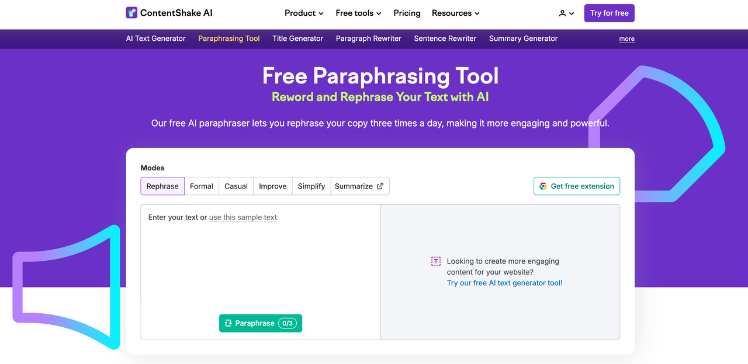This screenshot has width=748, height=364.
Task: Click the ContentShake AI logo icon
Action: point(131,13)
